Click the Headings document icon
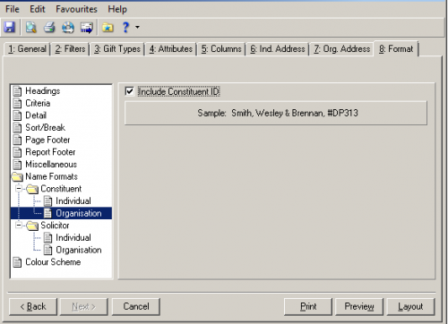The width and height of the screenshot is (448, 324). [17, 91]
